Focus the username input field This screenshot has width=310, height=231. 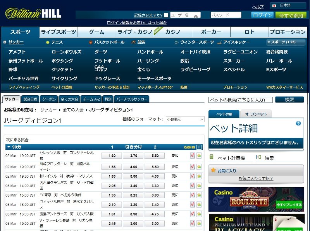185,15
